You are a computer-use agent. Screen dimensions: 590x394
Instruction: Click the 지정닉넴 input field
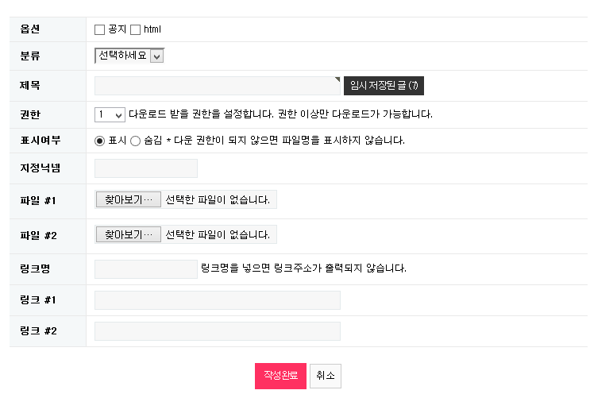point(145,168)
